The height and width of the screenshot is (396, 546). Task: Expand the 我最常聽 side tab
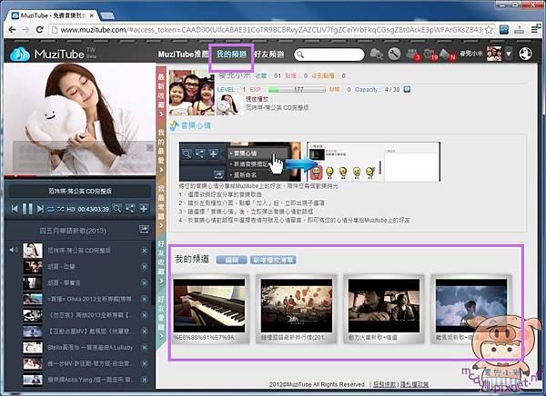[x=161, y=206]
